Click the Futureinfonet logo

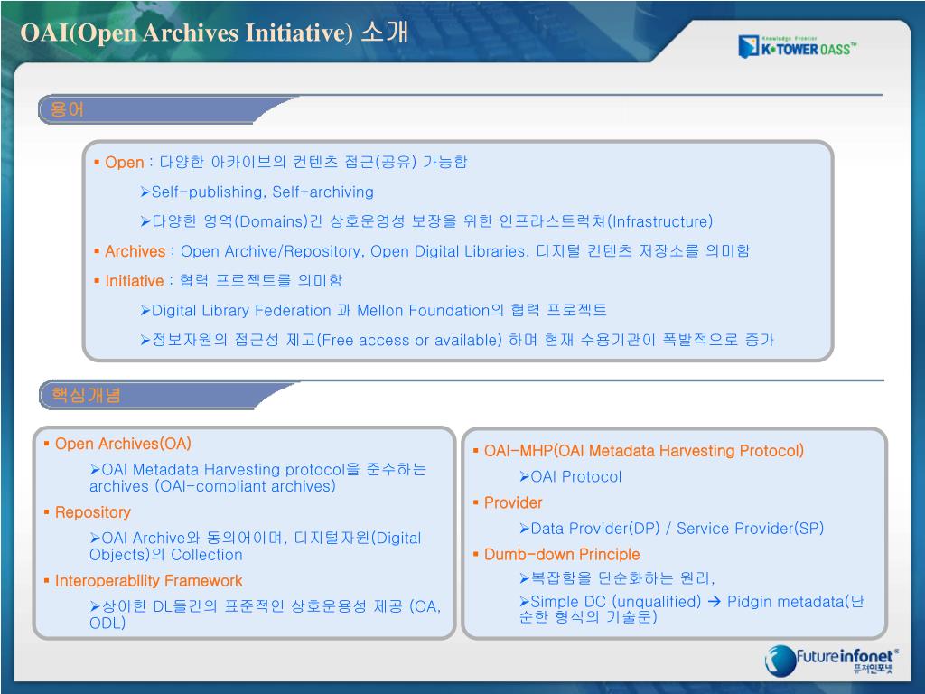point(832,661)
